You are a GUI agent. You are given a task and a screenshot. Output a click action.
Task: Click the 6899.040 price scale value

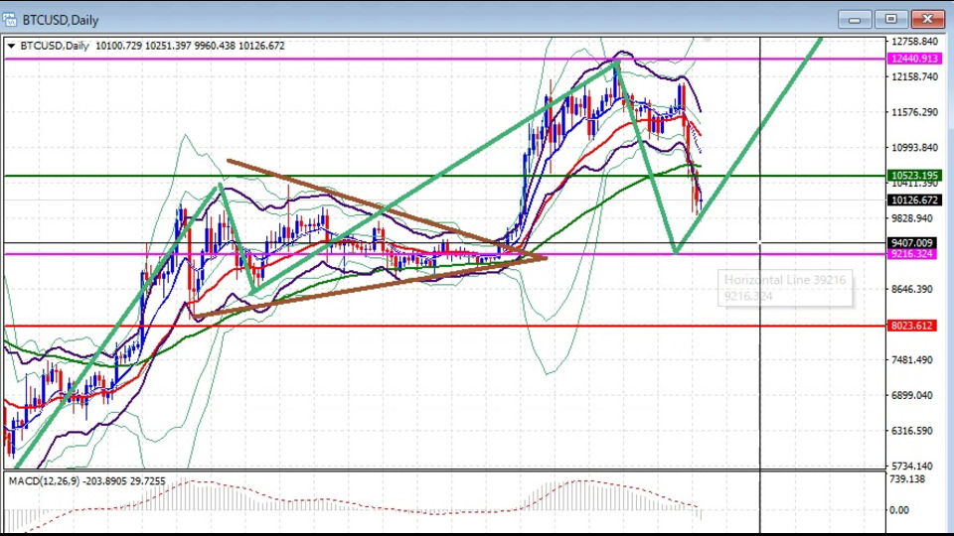pyautogui.click(x=912, y=396)
